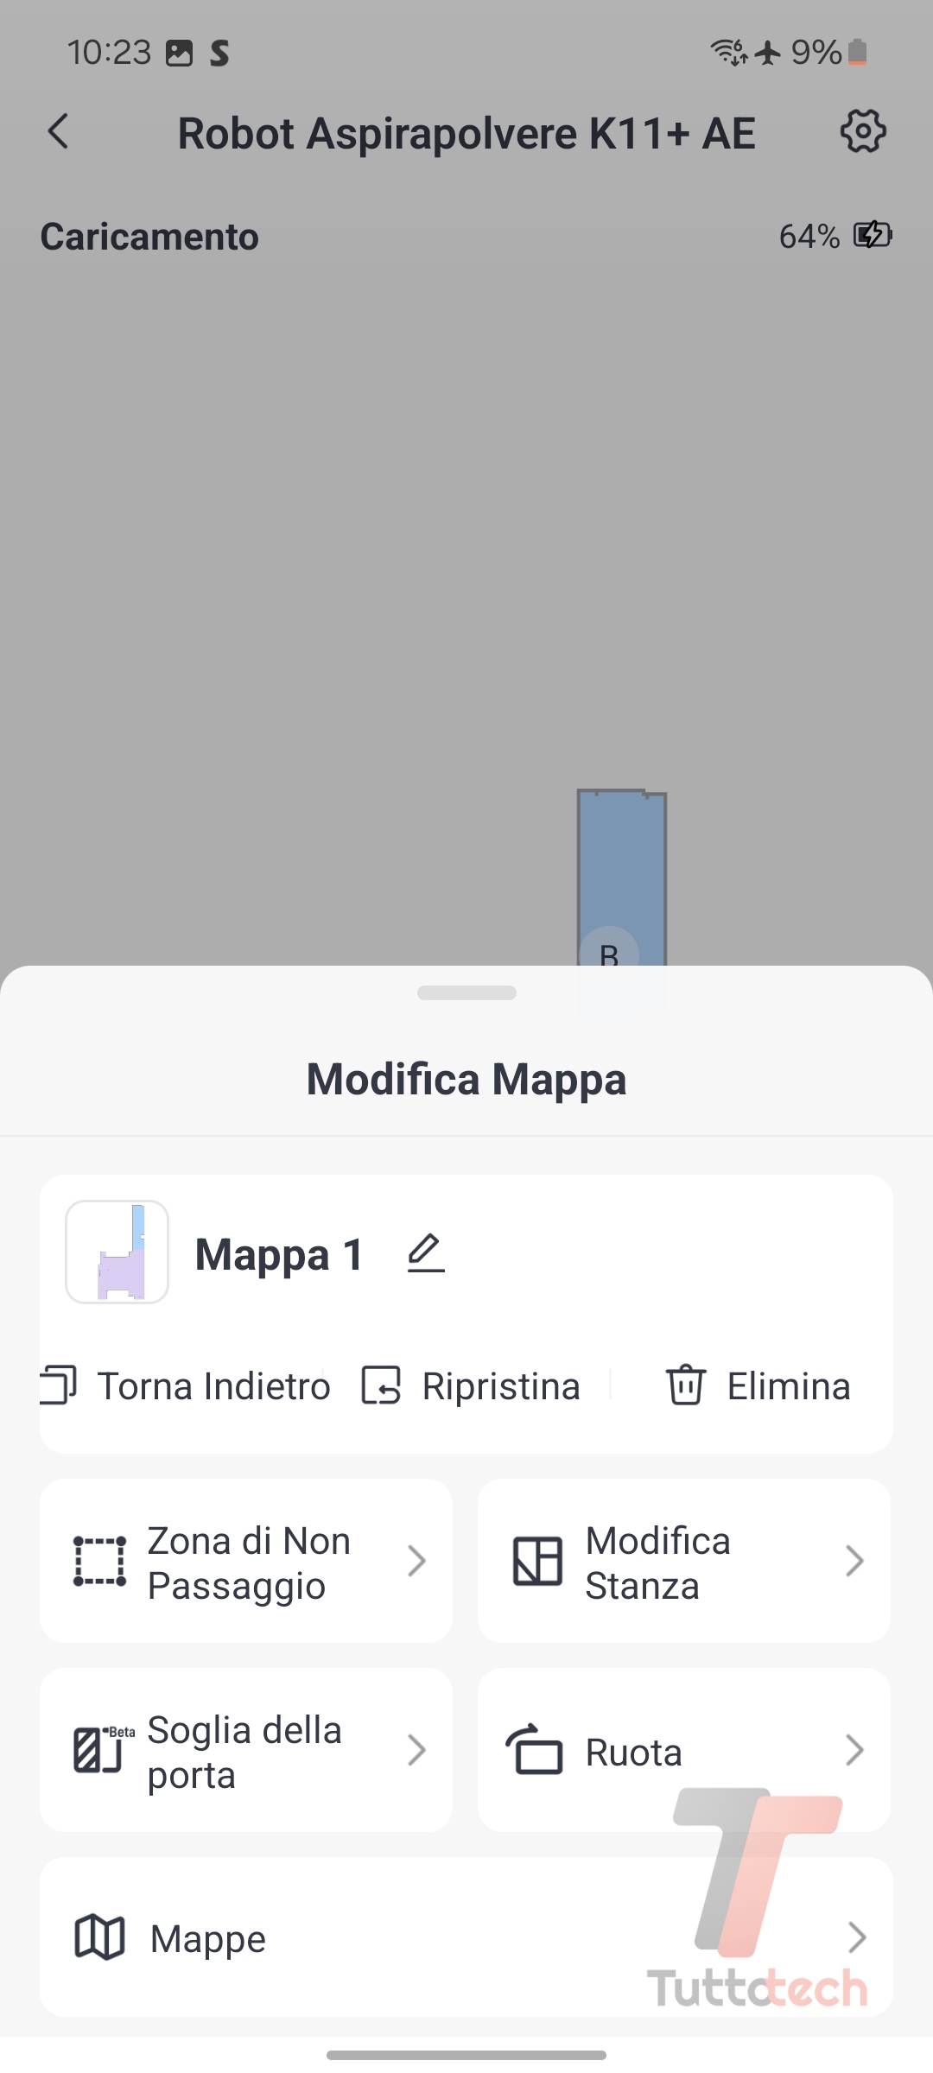
Task: Tap the dashed-square no-go zone icon
Action: (99, 1562)
